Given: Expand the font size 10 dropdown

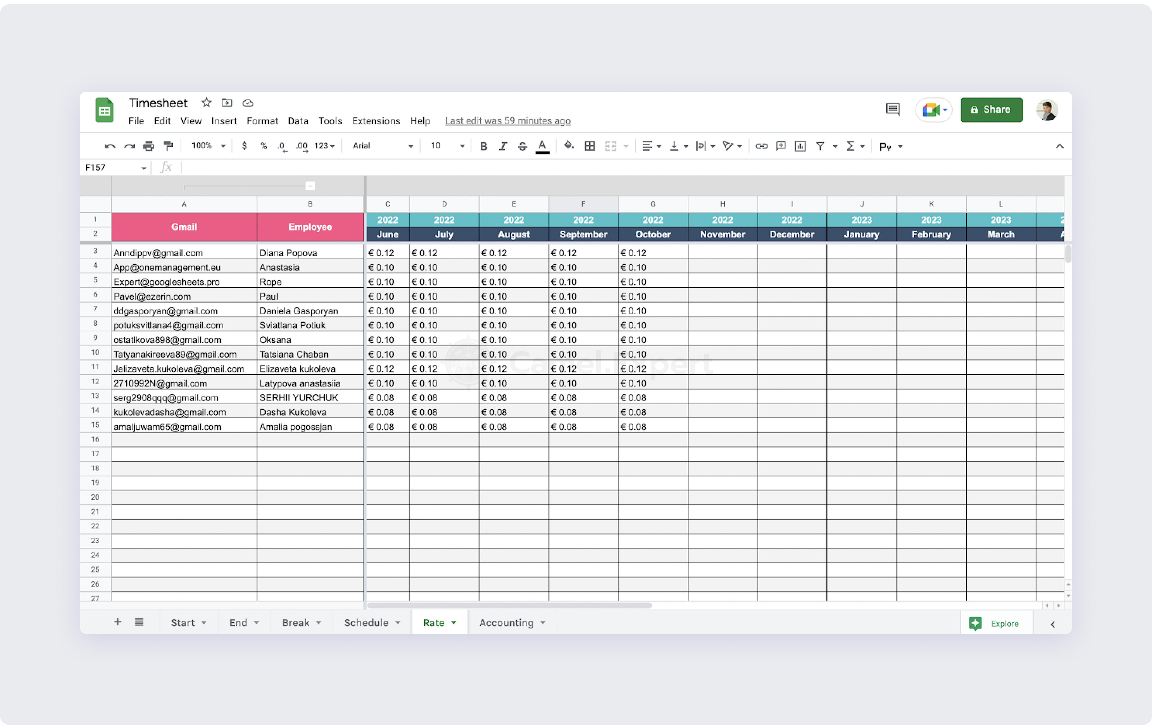Looking at the screenshot, I should 447,146.
